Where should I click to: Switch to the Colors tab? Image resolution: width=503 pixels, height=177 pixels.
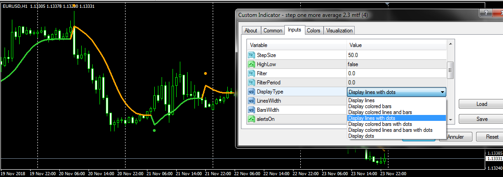(x=314, y=31)
